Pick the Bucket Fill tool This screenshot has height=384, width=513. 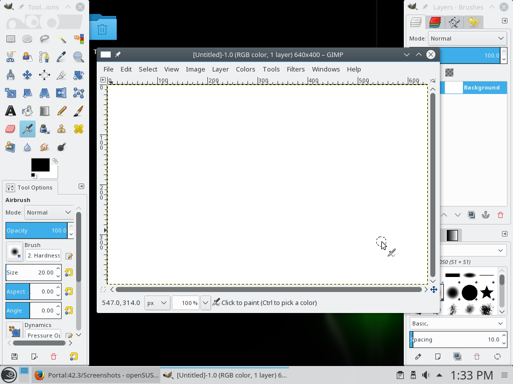28,111
